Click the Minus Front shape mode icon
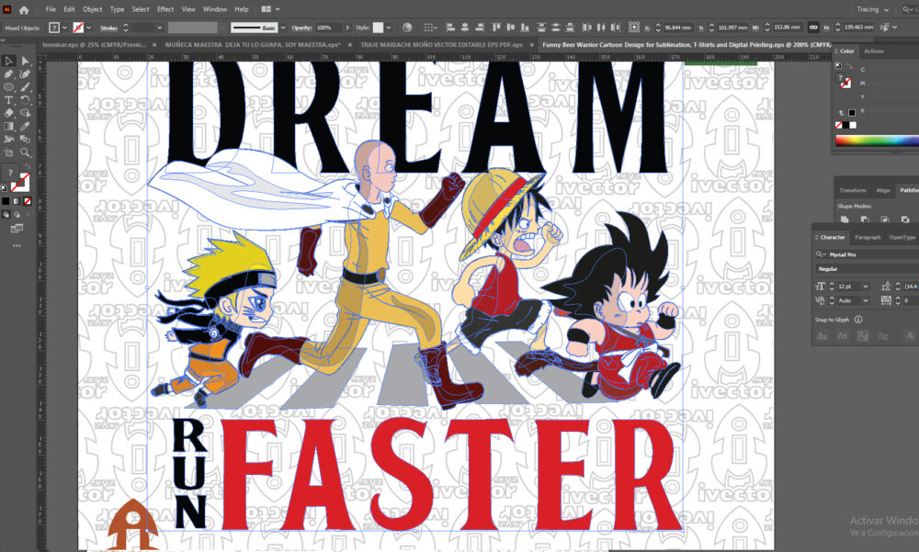Image resolution: width=919 pixels, height=552 pixels. [x=865, y=220]
